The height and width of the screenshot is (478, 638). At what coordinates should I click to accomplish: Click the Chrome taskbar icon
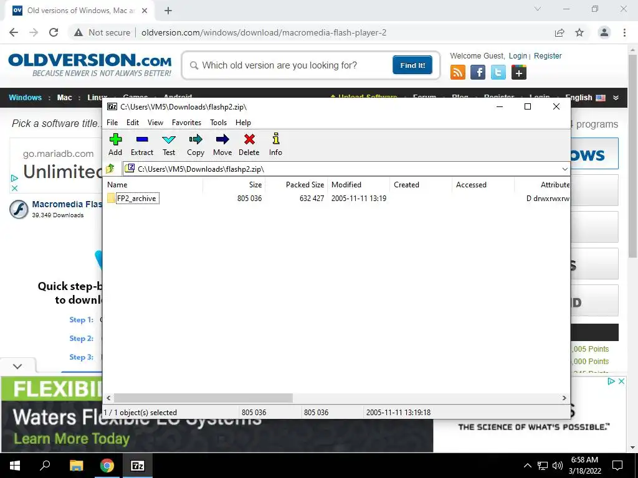click(x=107, y=466)
